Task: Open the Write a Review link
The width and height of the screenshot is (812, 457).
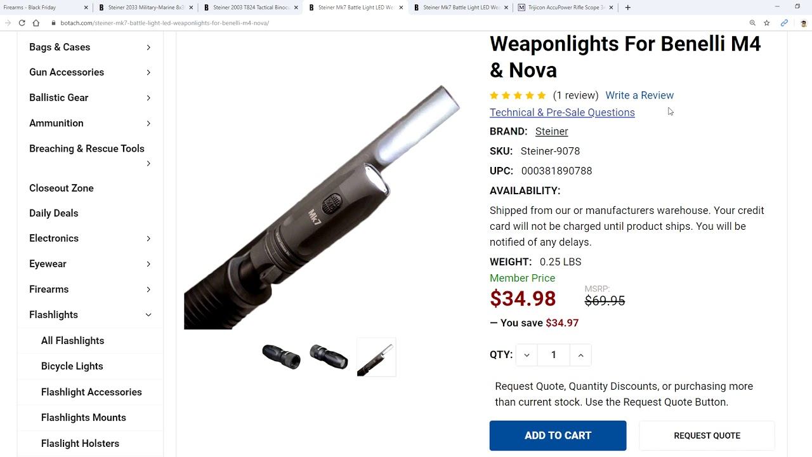Action: [639, 95]
